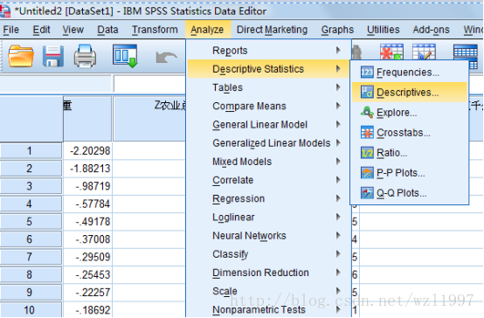Expand the Dimension Reduction submenu

[269, 273]
